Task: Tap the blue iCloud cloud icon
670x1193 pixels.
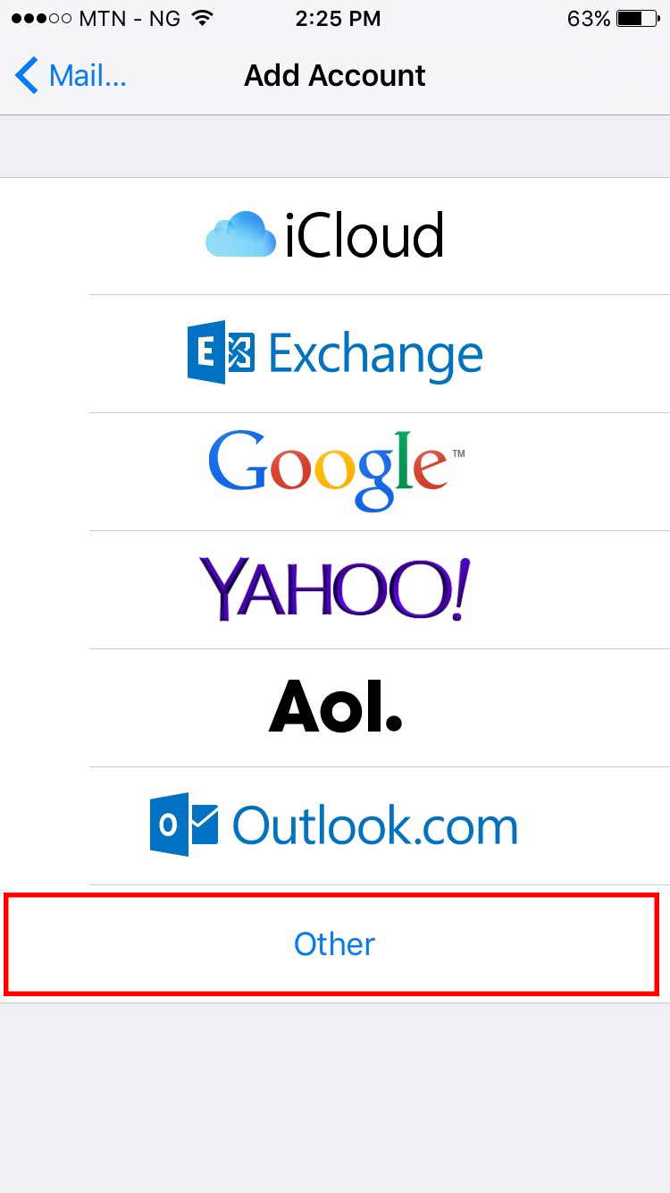Action: click(x=241, y=235)
